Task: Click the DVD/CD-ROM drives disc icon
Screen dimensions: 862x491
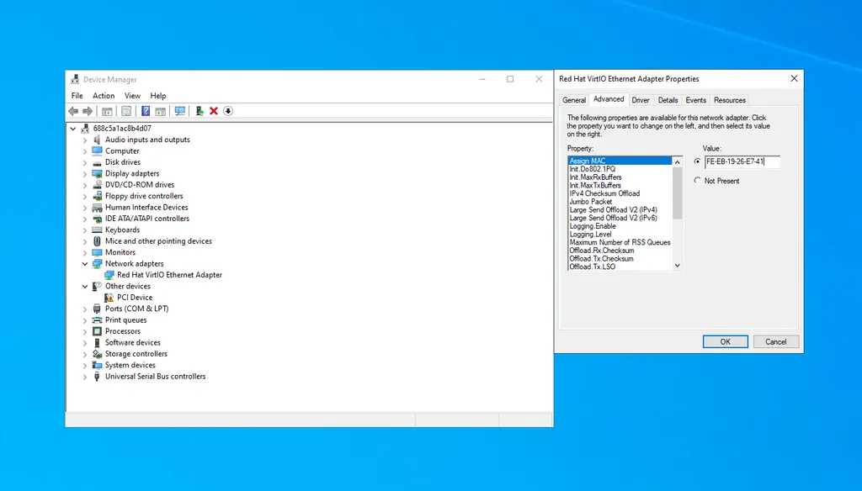Action: pyautogui.click(x=98, y=184)
